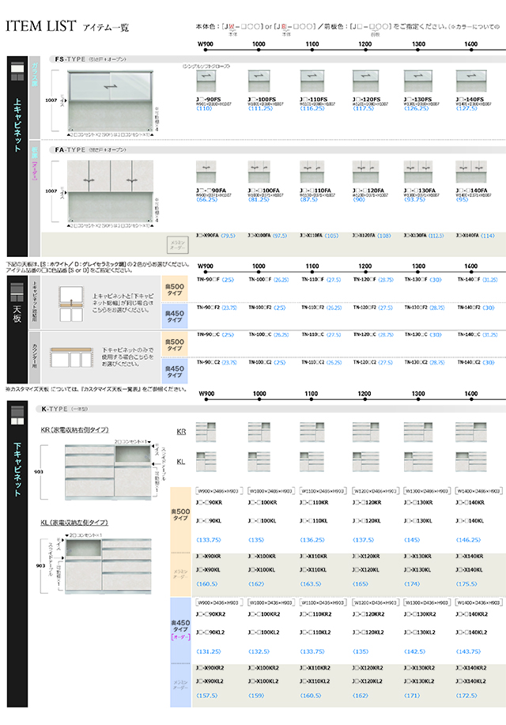This screenshot has height=725, width=506.
Task: Select the KL lower cabinet W1200 icon
Action: click(365, 459)
